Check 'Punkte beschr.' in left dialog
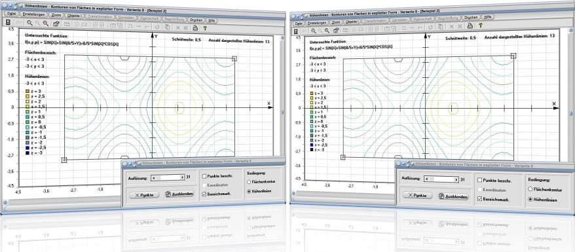Image resolution: width=575 pixels, height=252 pixels. (204, 176)
